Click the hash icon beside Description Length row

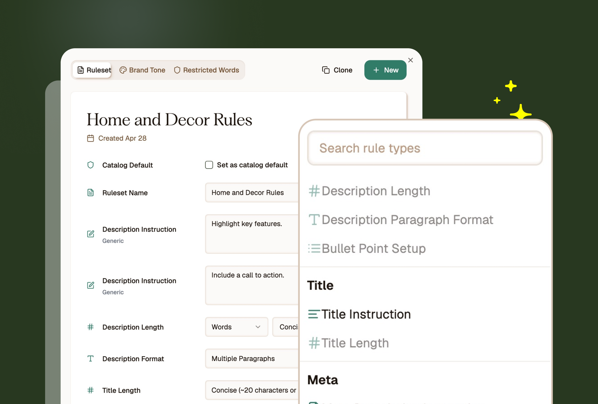[x=90, y=327]
